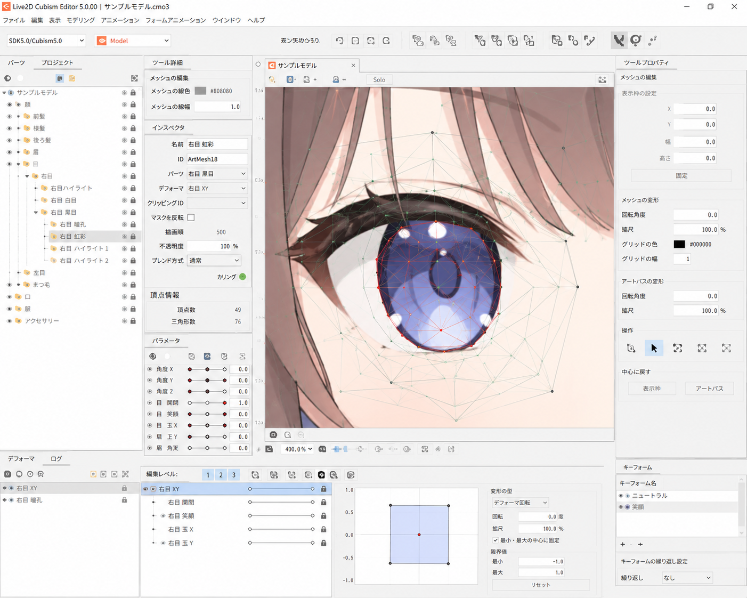Image resolution: width=747 pixels, height=598 pixels.
Task: Toggle visibility of アクセサリー part
Action: (x=9, y=321)
